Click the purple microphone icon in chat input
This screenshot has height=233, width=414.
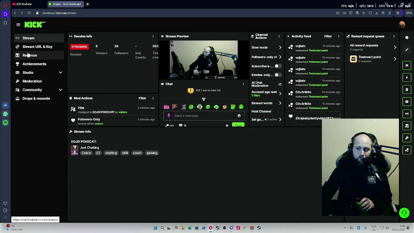pos(169,116)
